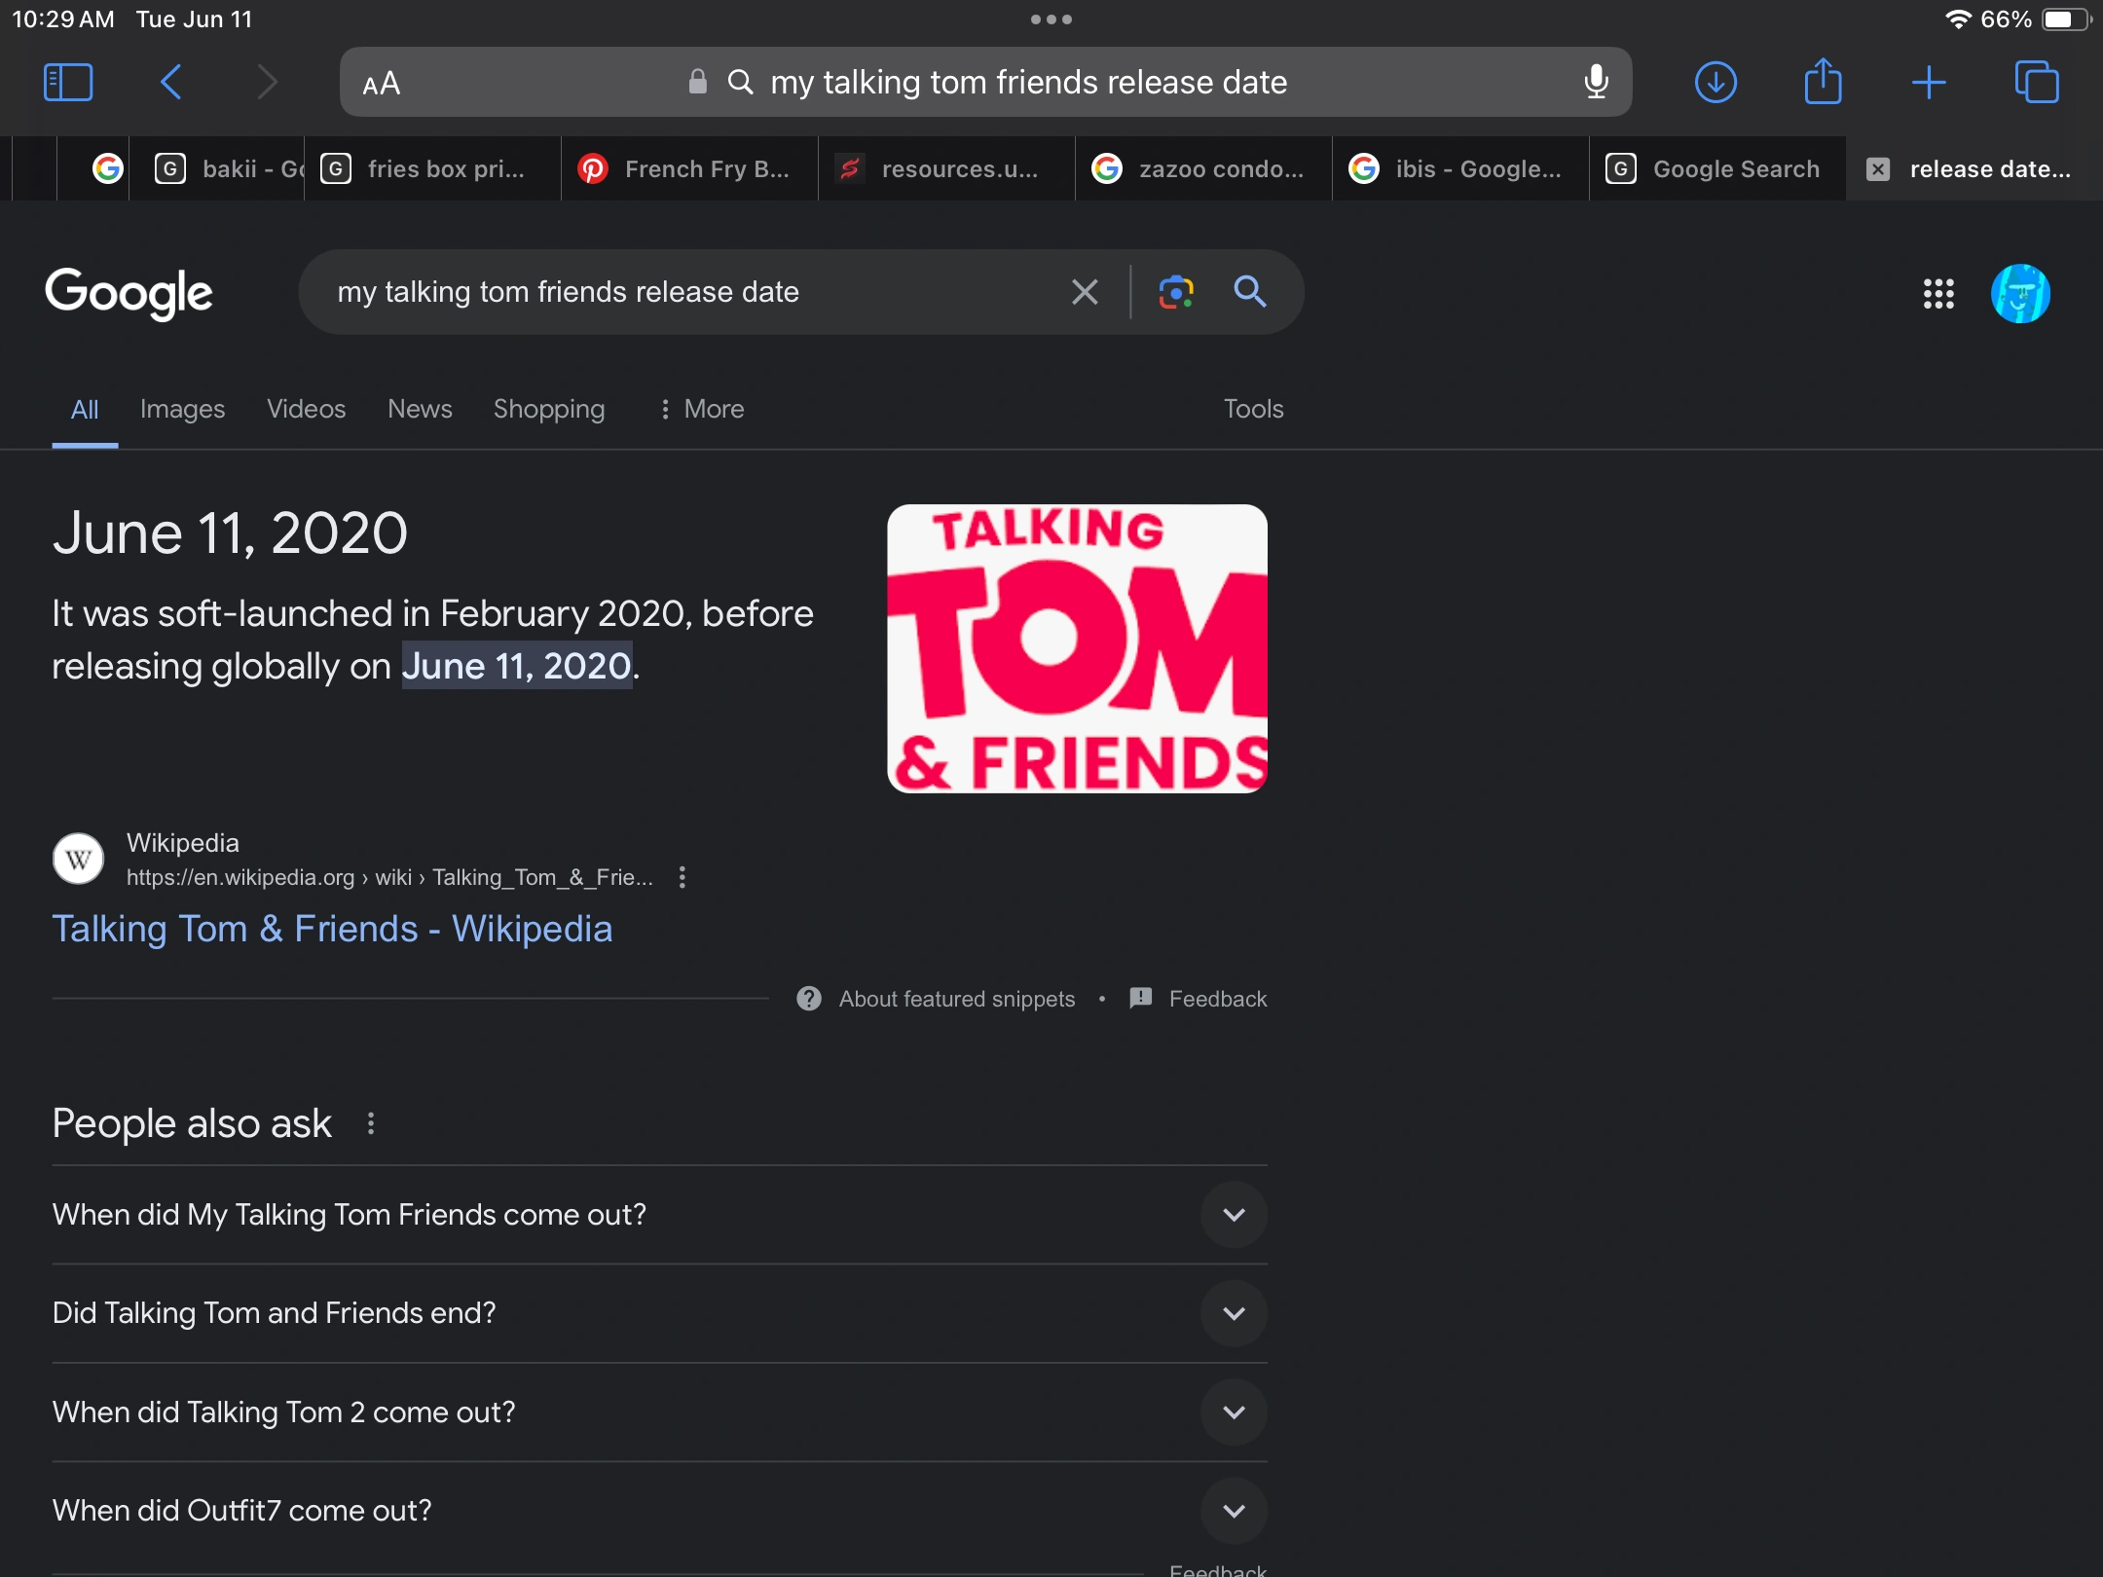The image size is (2103, 1577).
Task: Expand 'Did Talking Tom and Friends end?'
Action: tap(659, 1313)
